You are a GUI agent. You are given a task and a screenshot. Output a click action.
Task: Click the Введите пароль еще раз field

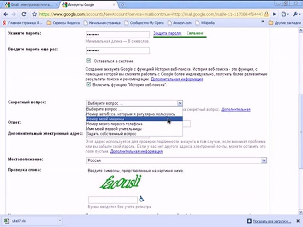tap(118, 50)
